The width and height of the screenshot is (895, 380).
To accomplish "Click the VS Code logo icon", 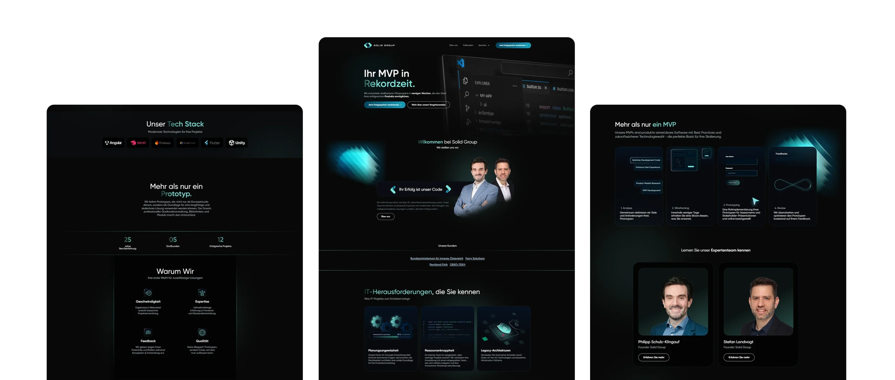I will 460,63.
